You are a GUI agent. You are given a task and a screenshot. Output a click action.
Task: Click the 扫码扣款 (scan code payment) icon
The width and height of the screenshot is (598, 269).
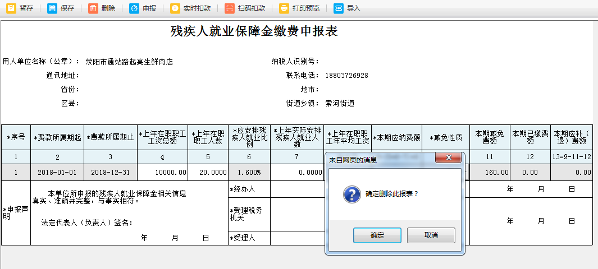click(230, 8)
